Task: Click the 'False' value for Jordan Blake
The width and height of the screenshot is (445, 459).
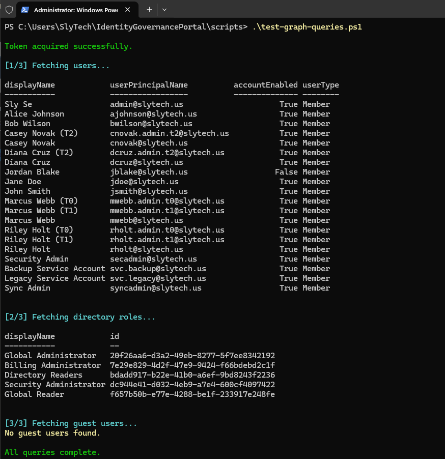Action: point(286,172)
